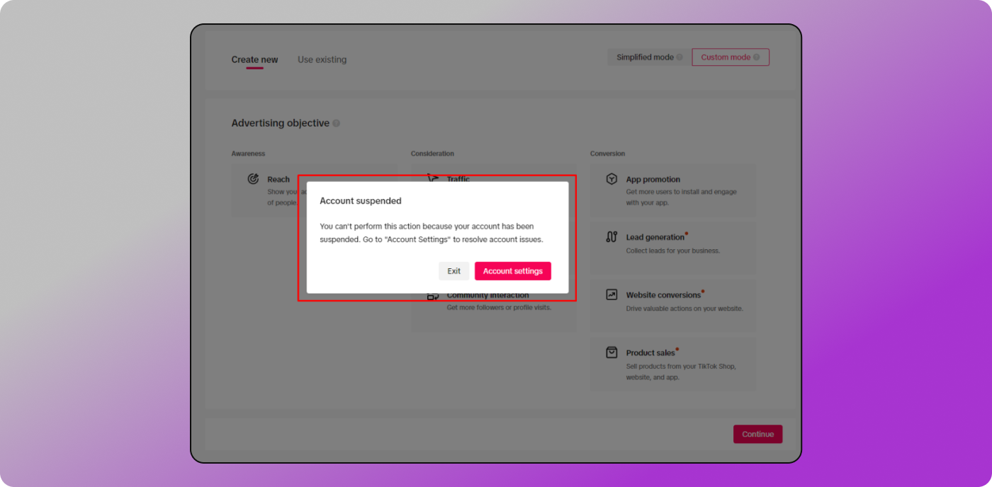
Task: Pick the Product sales objective card
Action: [672, 364]
